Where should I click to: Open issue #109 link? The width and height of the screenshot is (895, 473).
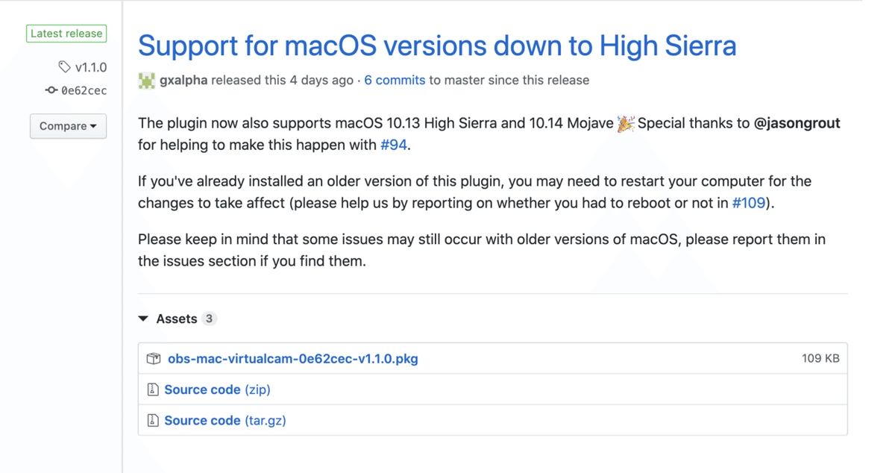click(748, 202)
